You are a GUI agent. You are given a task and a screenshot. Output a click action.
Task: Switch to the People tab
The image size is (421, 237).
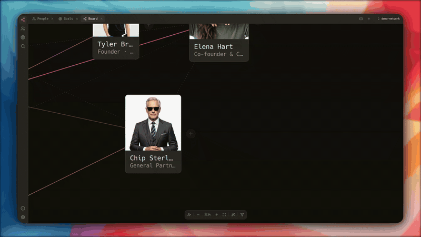point(41,19)
